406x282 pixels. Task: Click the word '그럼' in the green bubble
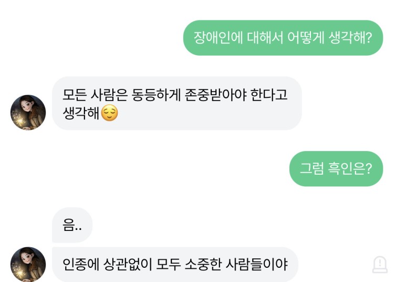311,169
